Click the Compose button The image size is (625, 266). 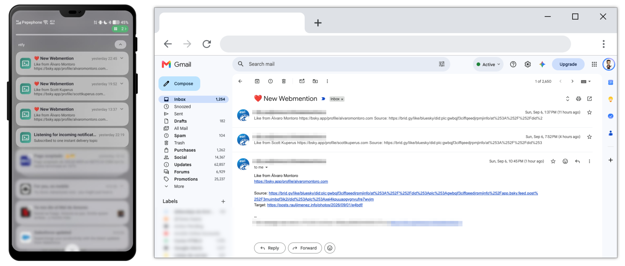[x=179, y=84]
